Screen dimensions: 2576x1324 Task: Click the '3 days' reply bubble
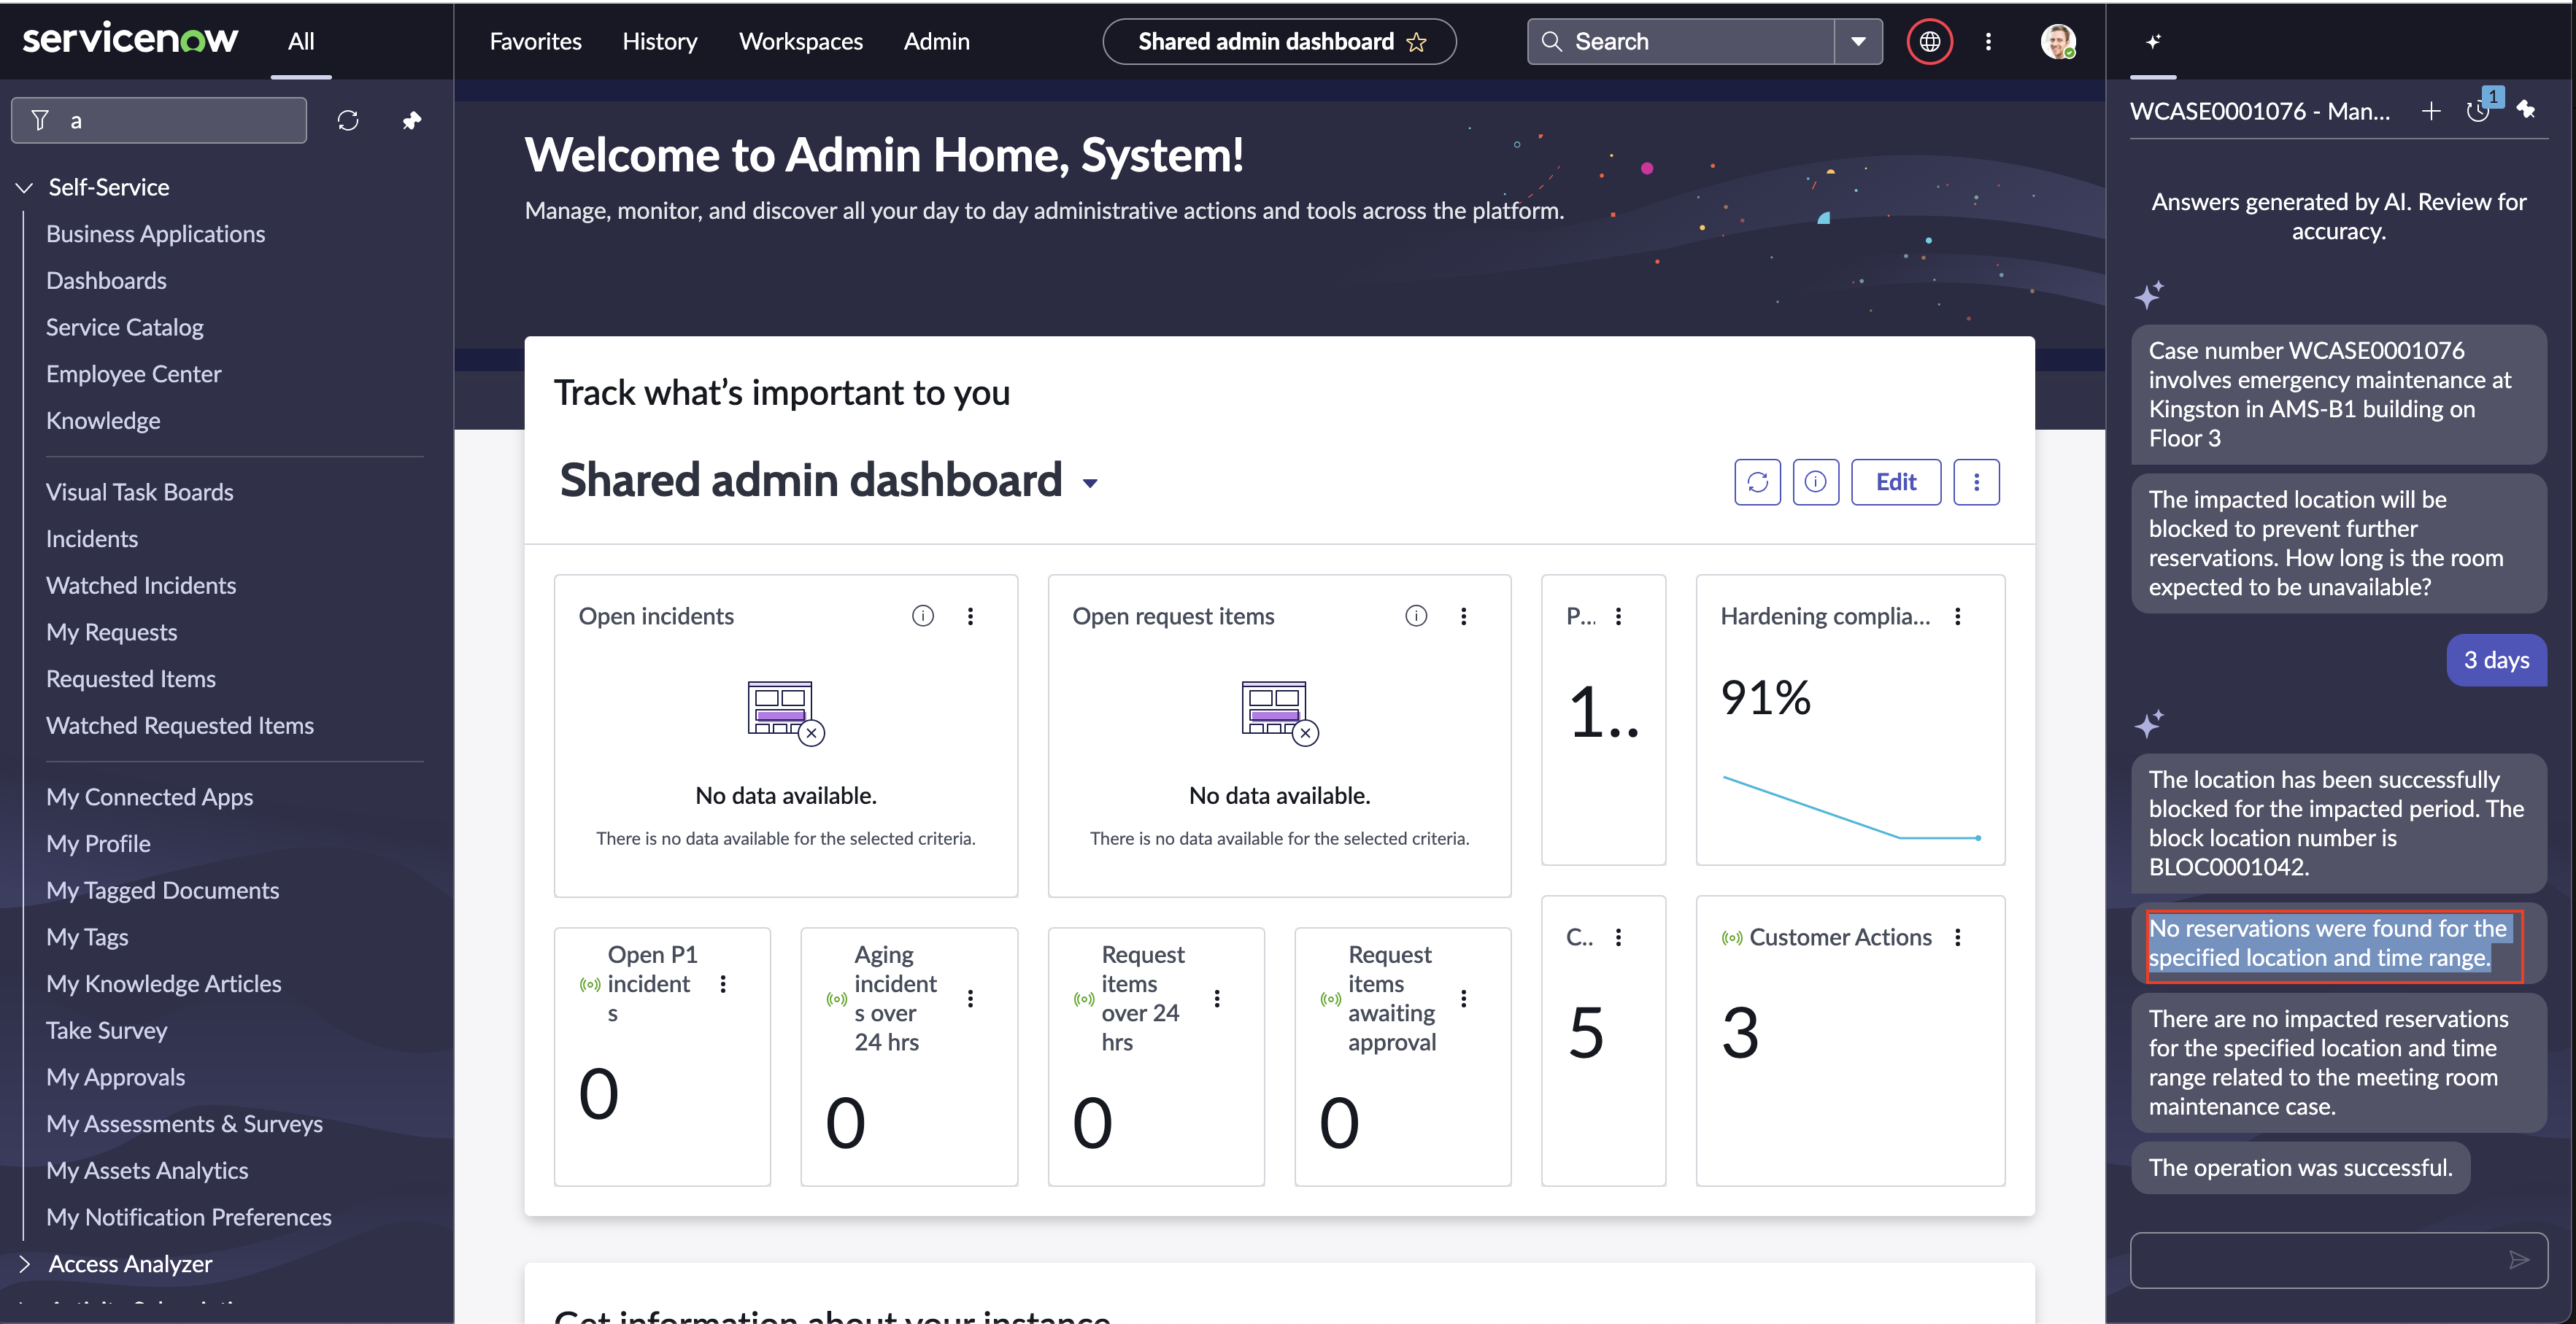tap(2496, 660)
